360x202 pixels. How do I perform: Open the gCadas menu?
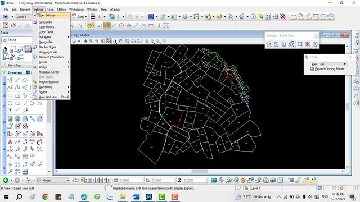[x=115, y=10]
